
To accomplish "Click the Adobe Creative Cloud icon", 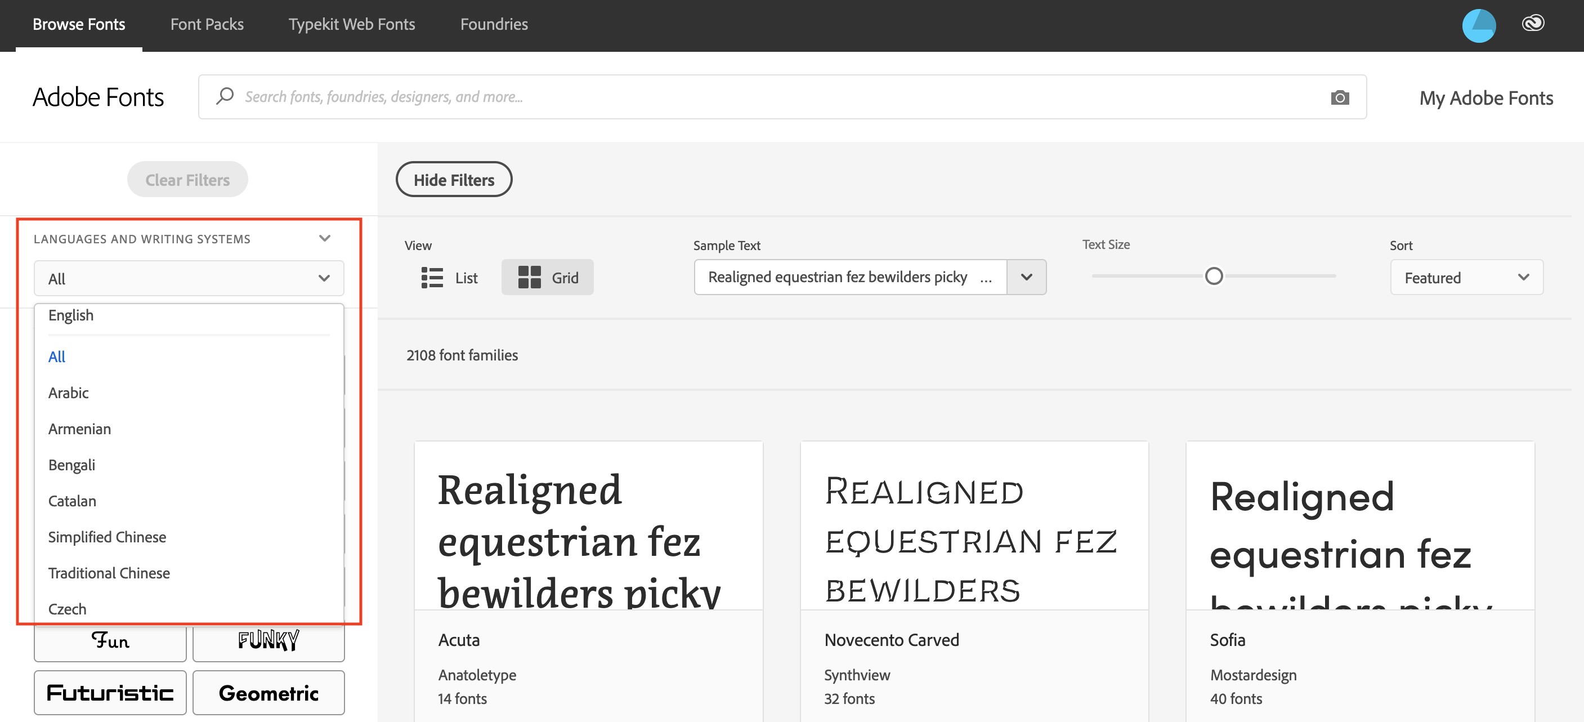I will (1532, 23).
